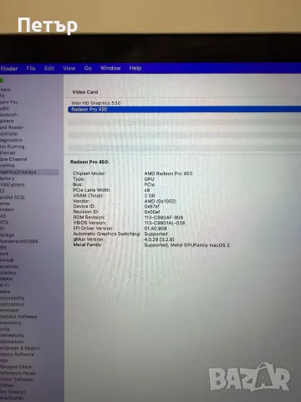Image resolution: width=301 pixels, height=402 pixels.
Task: Click the 'Radeon Pro 450:' details heading
Action: [89, 162]
